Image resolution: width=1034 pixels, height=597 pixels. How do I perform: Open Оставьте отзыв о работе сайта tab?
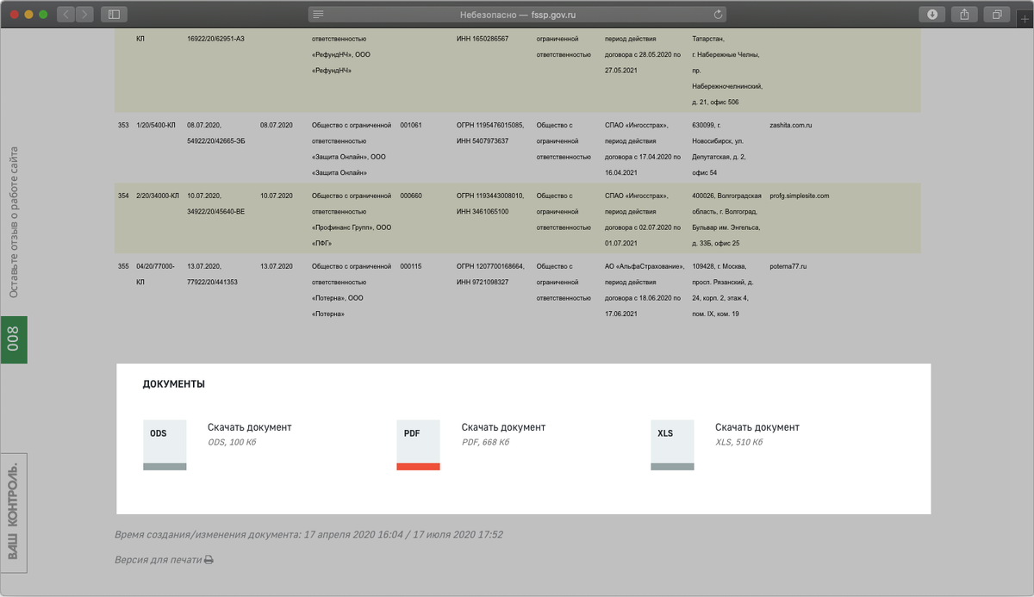click(x=14, y=223)
